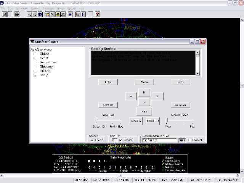Click the AutoStar Menu root label

coord(41,50)
